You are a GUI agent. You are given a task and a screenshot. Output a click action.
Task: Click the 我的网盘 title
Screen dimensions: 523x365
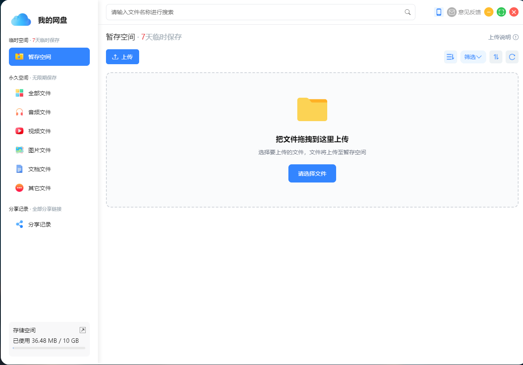click(x=53, y=20)
